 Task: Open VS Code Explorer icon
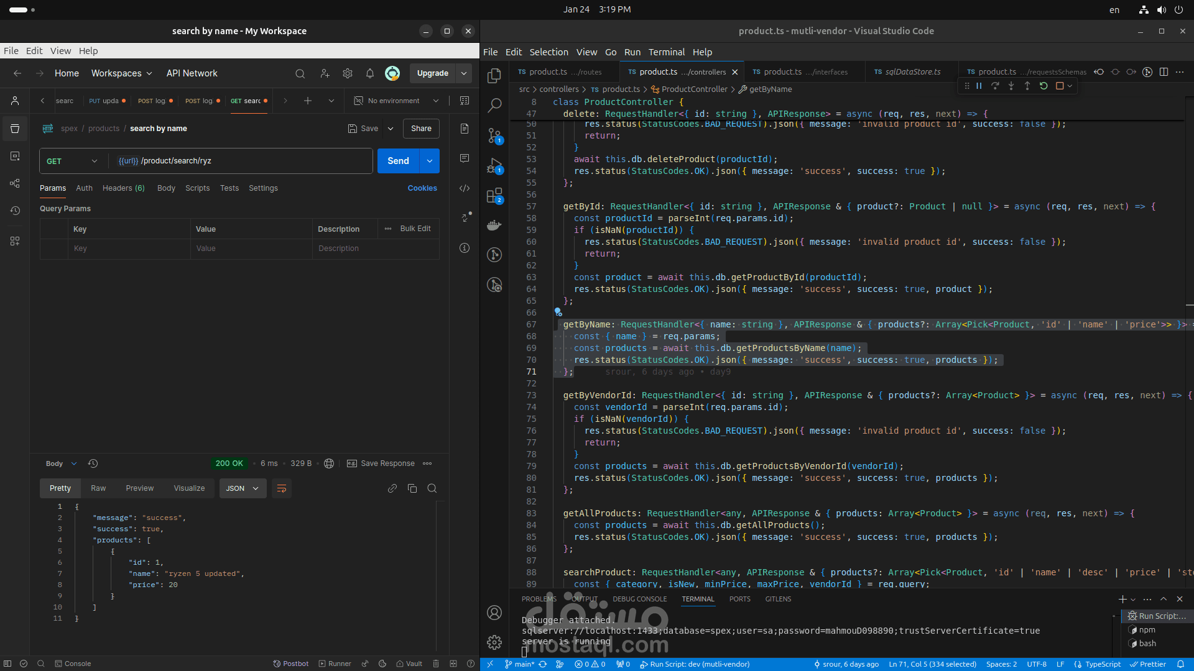pyautogui.click(x=494, y=76)
